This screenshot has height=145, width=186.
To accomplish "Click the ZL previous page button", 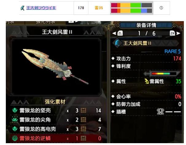I will point(120,33).
